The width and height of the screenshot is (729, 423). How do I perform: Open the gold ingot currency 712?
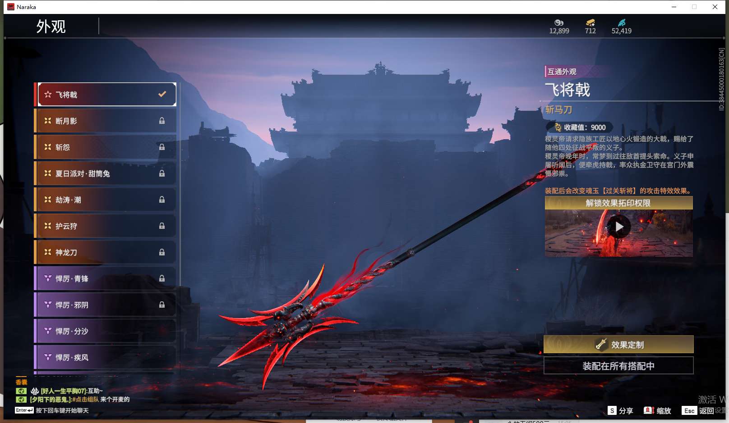590,27
